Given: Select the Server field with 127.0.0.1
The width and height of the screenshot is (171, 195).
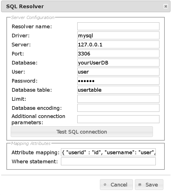Looking at the screenshot, I should (118, 45).
